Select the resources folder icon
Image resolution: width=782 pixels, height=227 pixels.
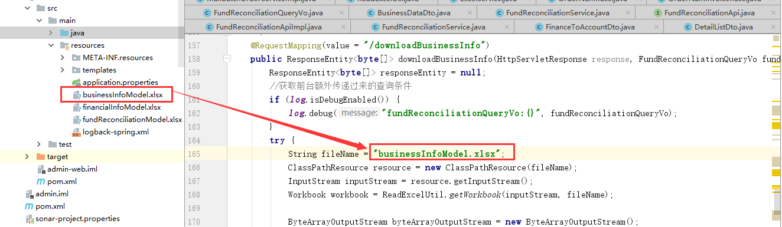tap(64, 45)
